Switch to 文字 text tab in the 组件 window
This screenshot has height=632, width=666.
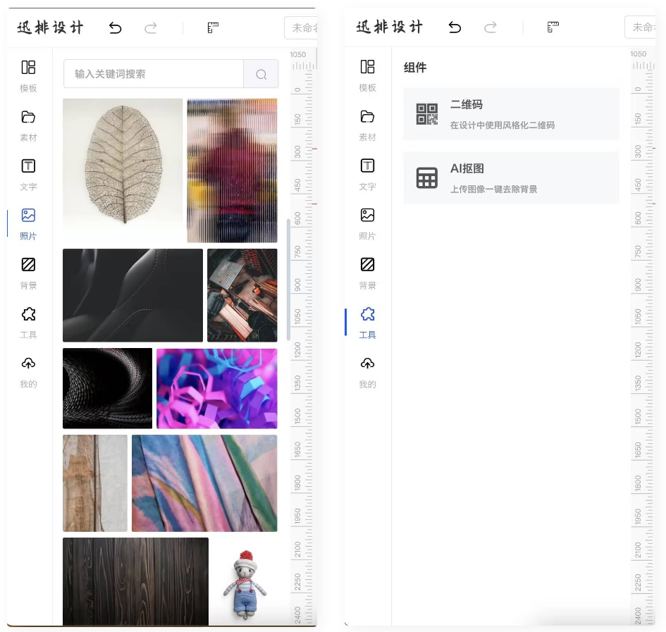tap(367, 174)
